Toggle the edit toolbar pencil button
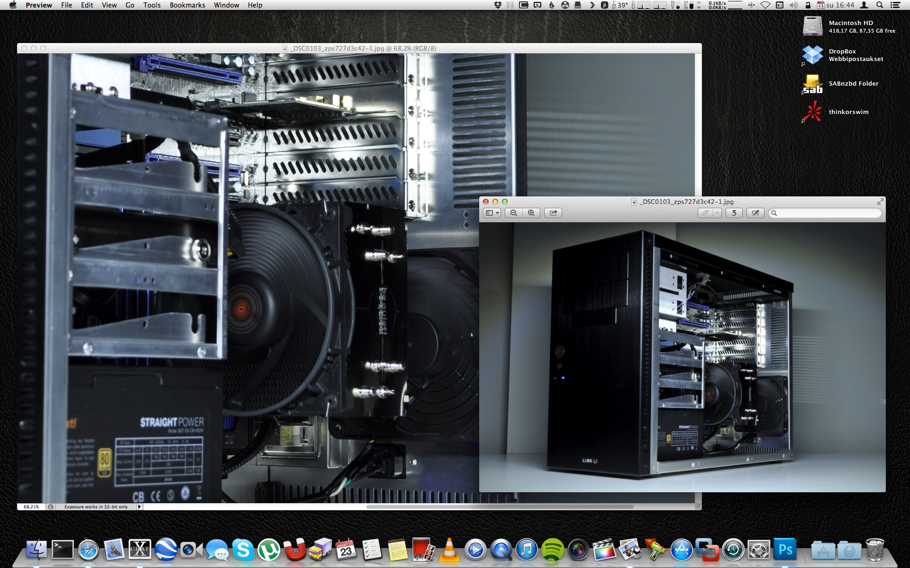The image size is (910, 568). click(x=755, y=213)
